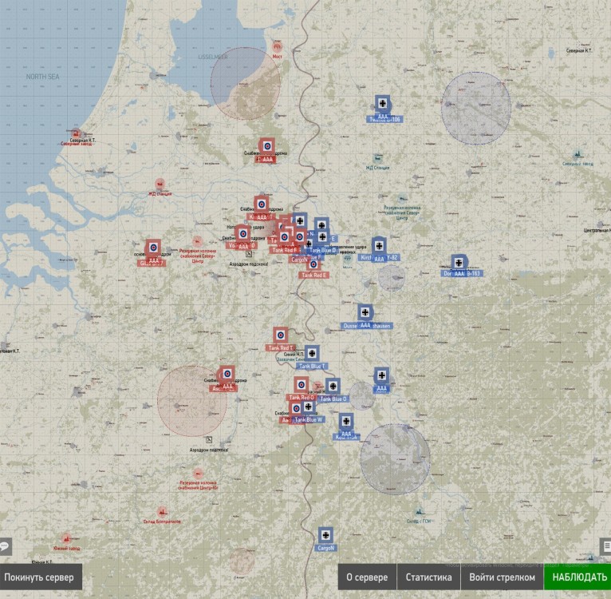Screen dimensions: 611x599
Task: Click the IJSSELMEER map label
Action: tap(213, 57)
